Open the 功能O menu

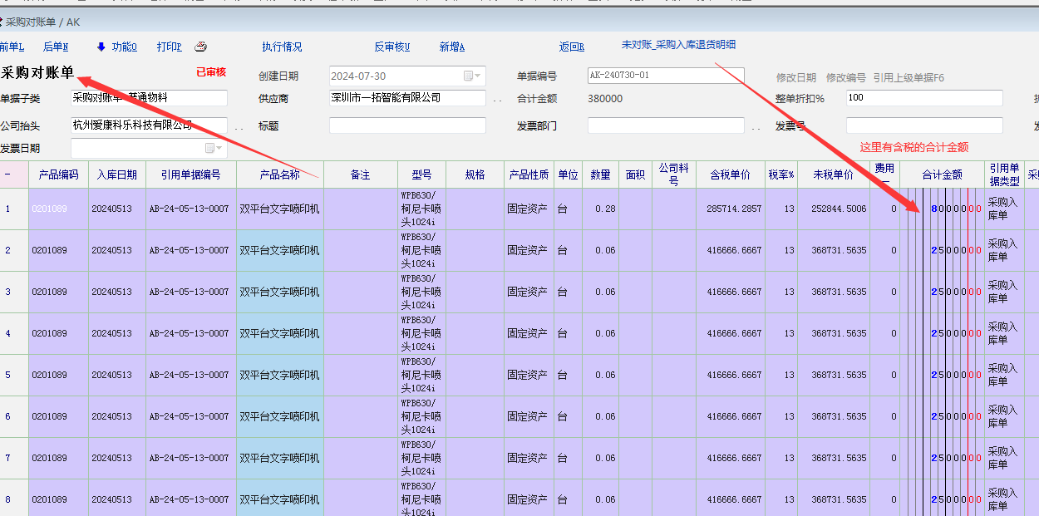[124, 47]
